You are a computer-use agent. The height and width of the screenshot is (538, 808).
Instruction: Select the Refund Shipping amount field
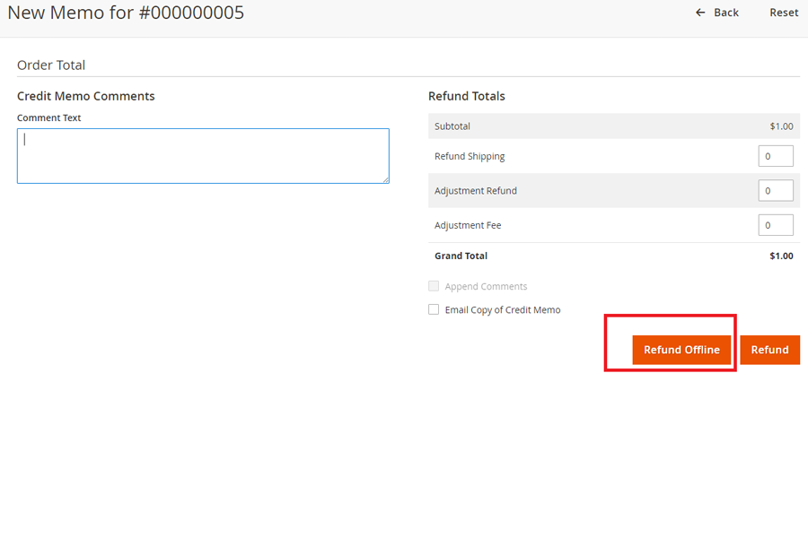(776, 156)
